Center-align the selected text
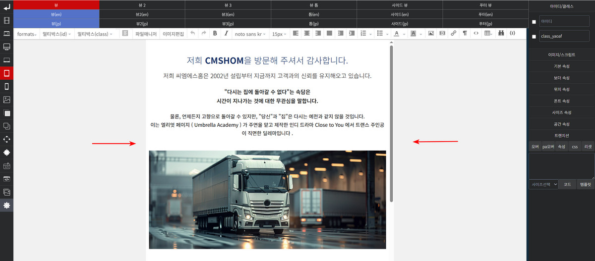This screenshot has height=261, width=595. 307,34
